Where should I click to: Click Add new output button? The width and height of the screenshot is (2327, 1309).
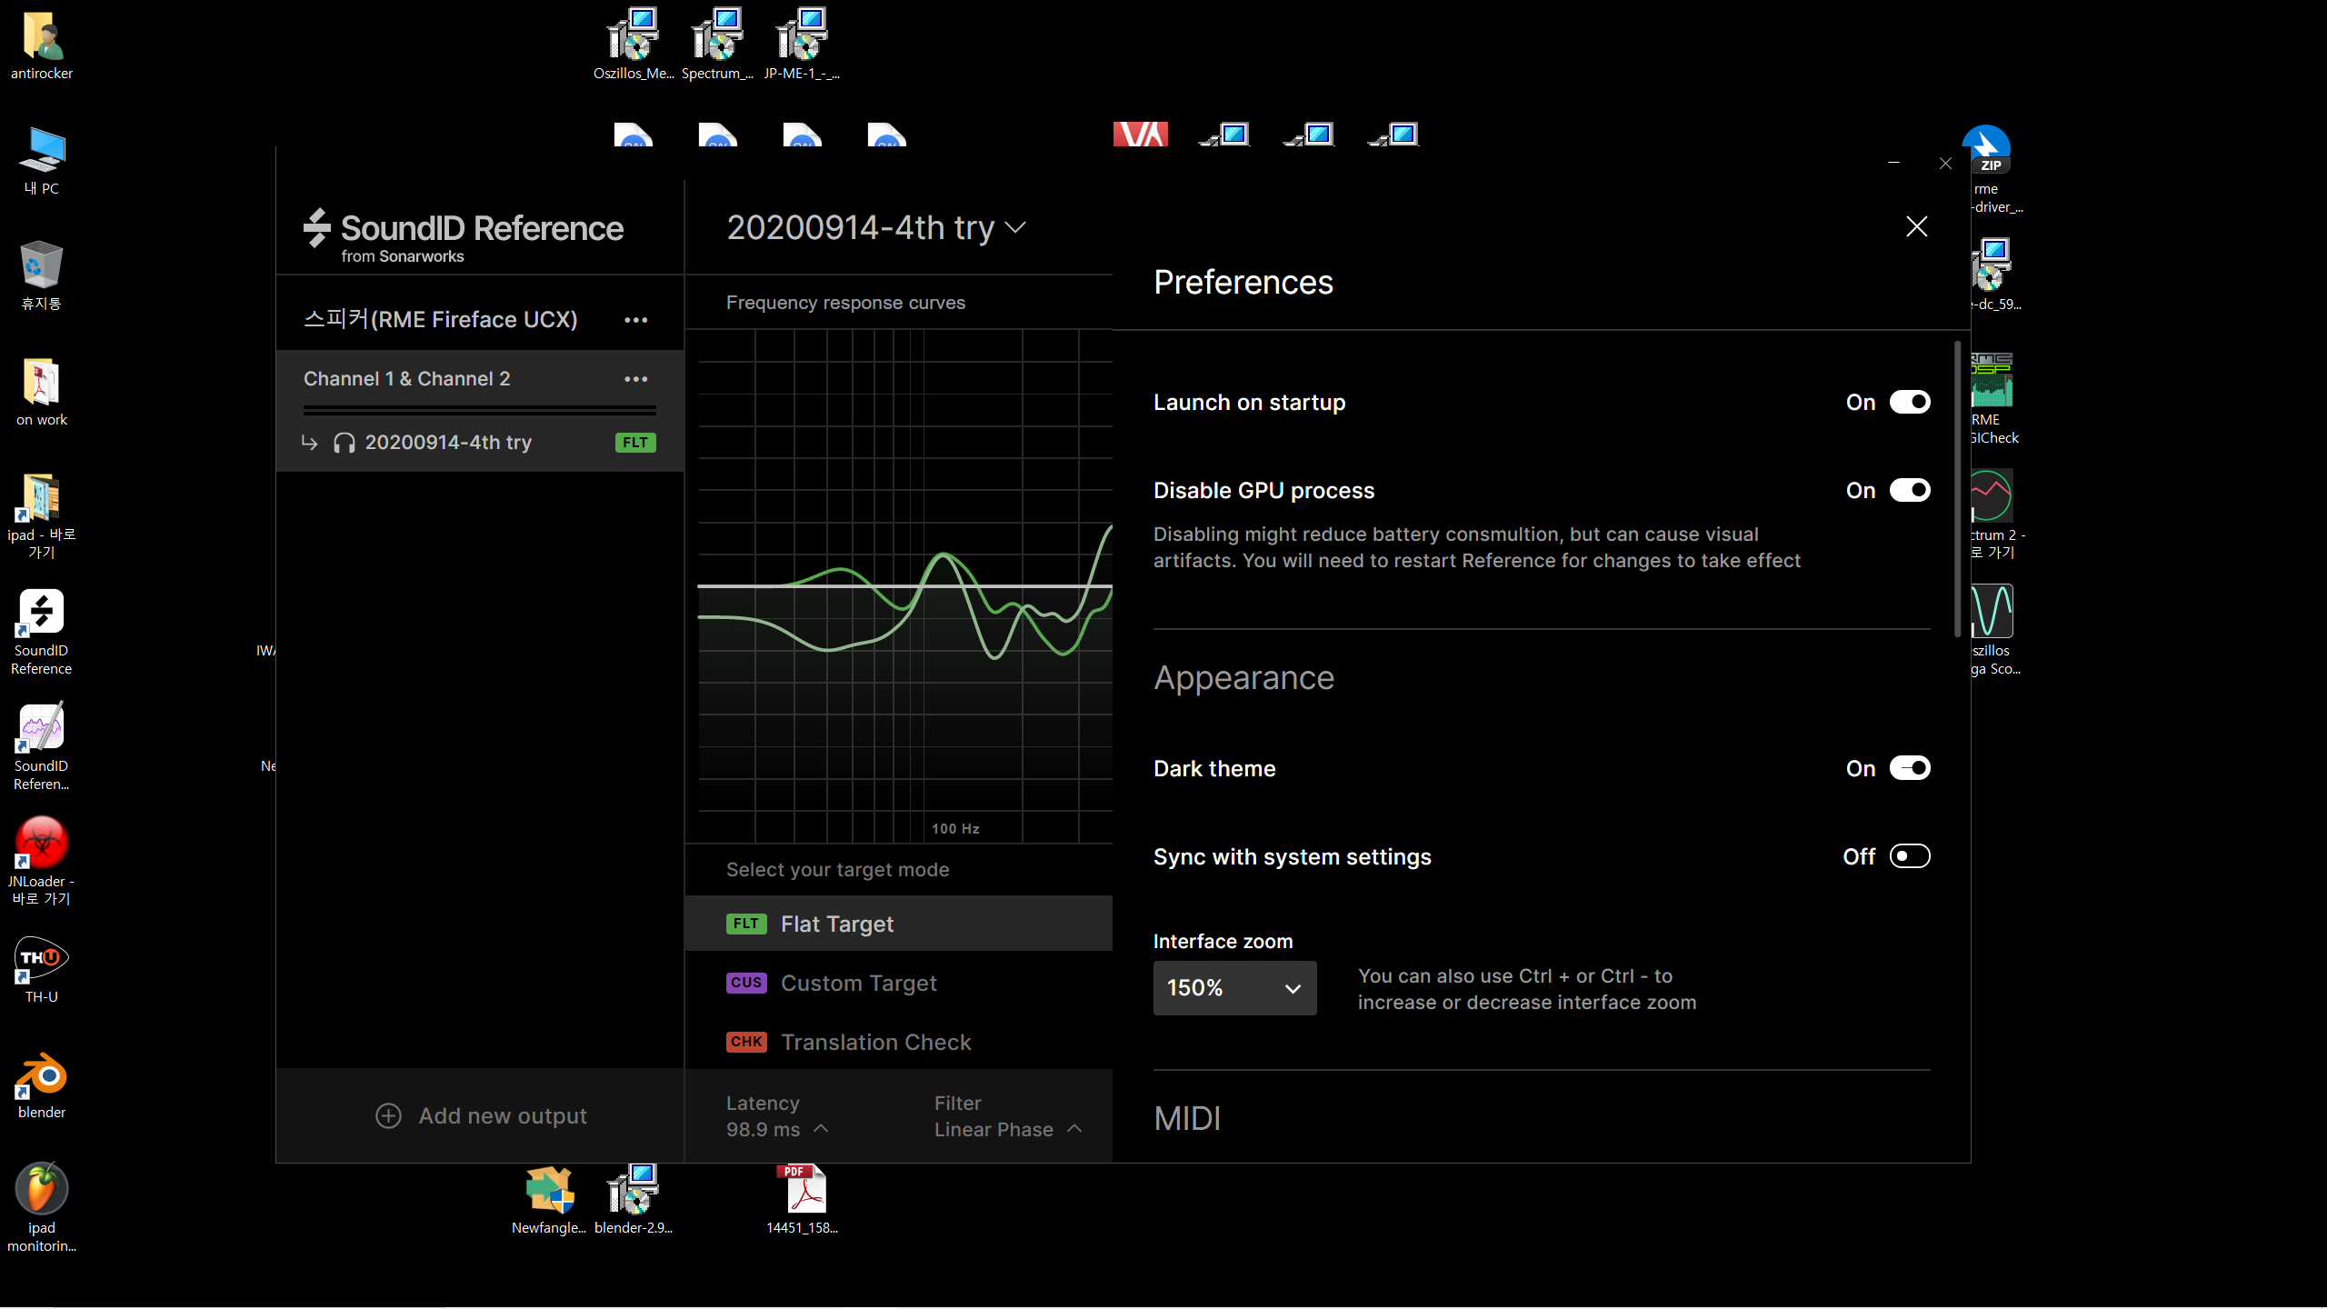point(481,1115)
